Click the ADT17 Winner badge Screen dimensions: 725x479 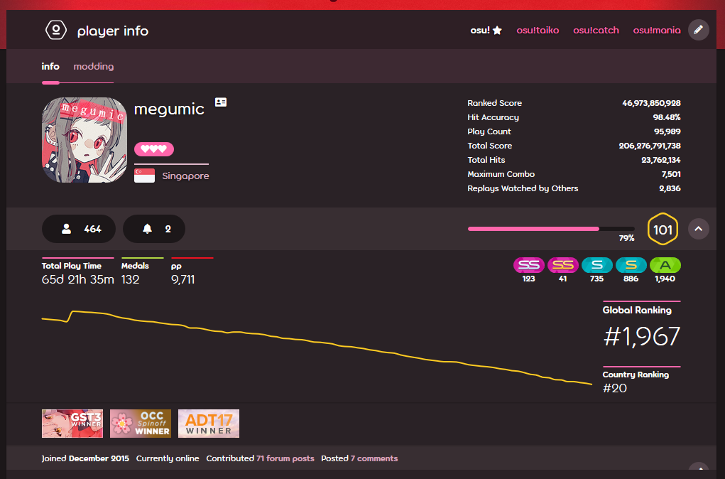coord(209,424)
